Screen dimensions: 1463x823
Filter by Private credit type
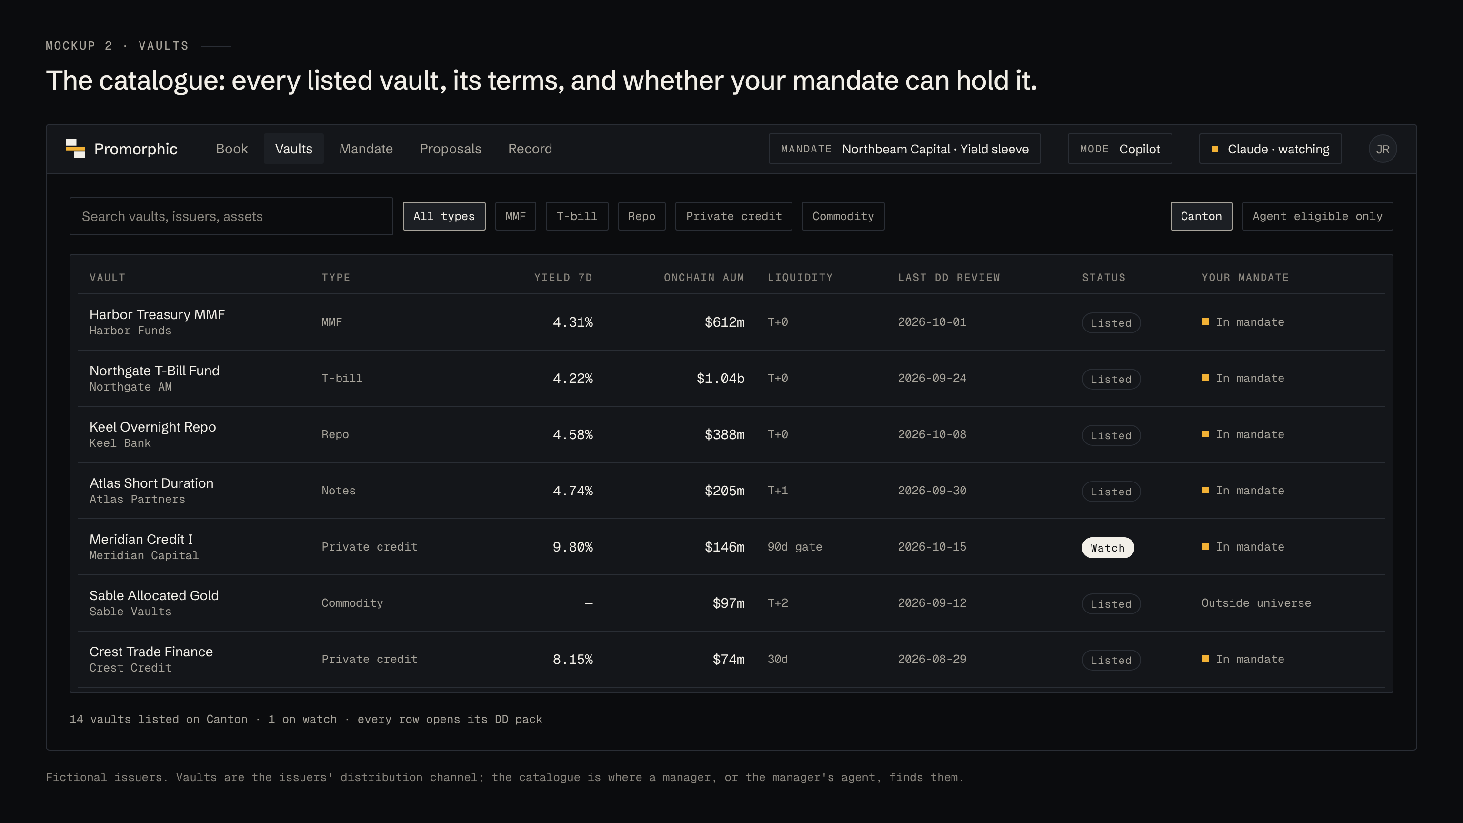(734, 216)
